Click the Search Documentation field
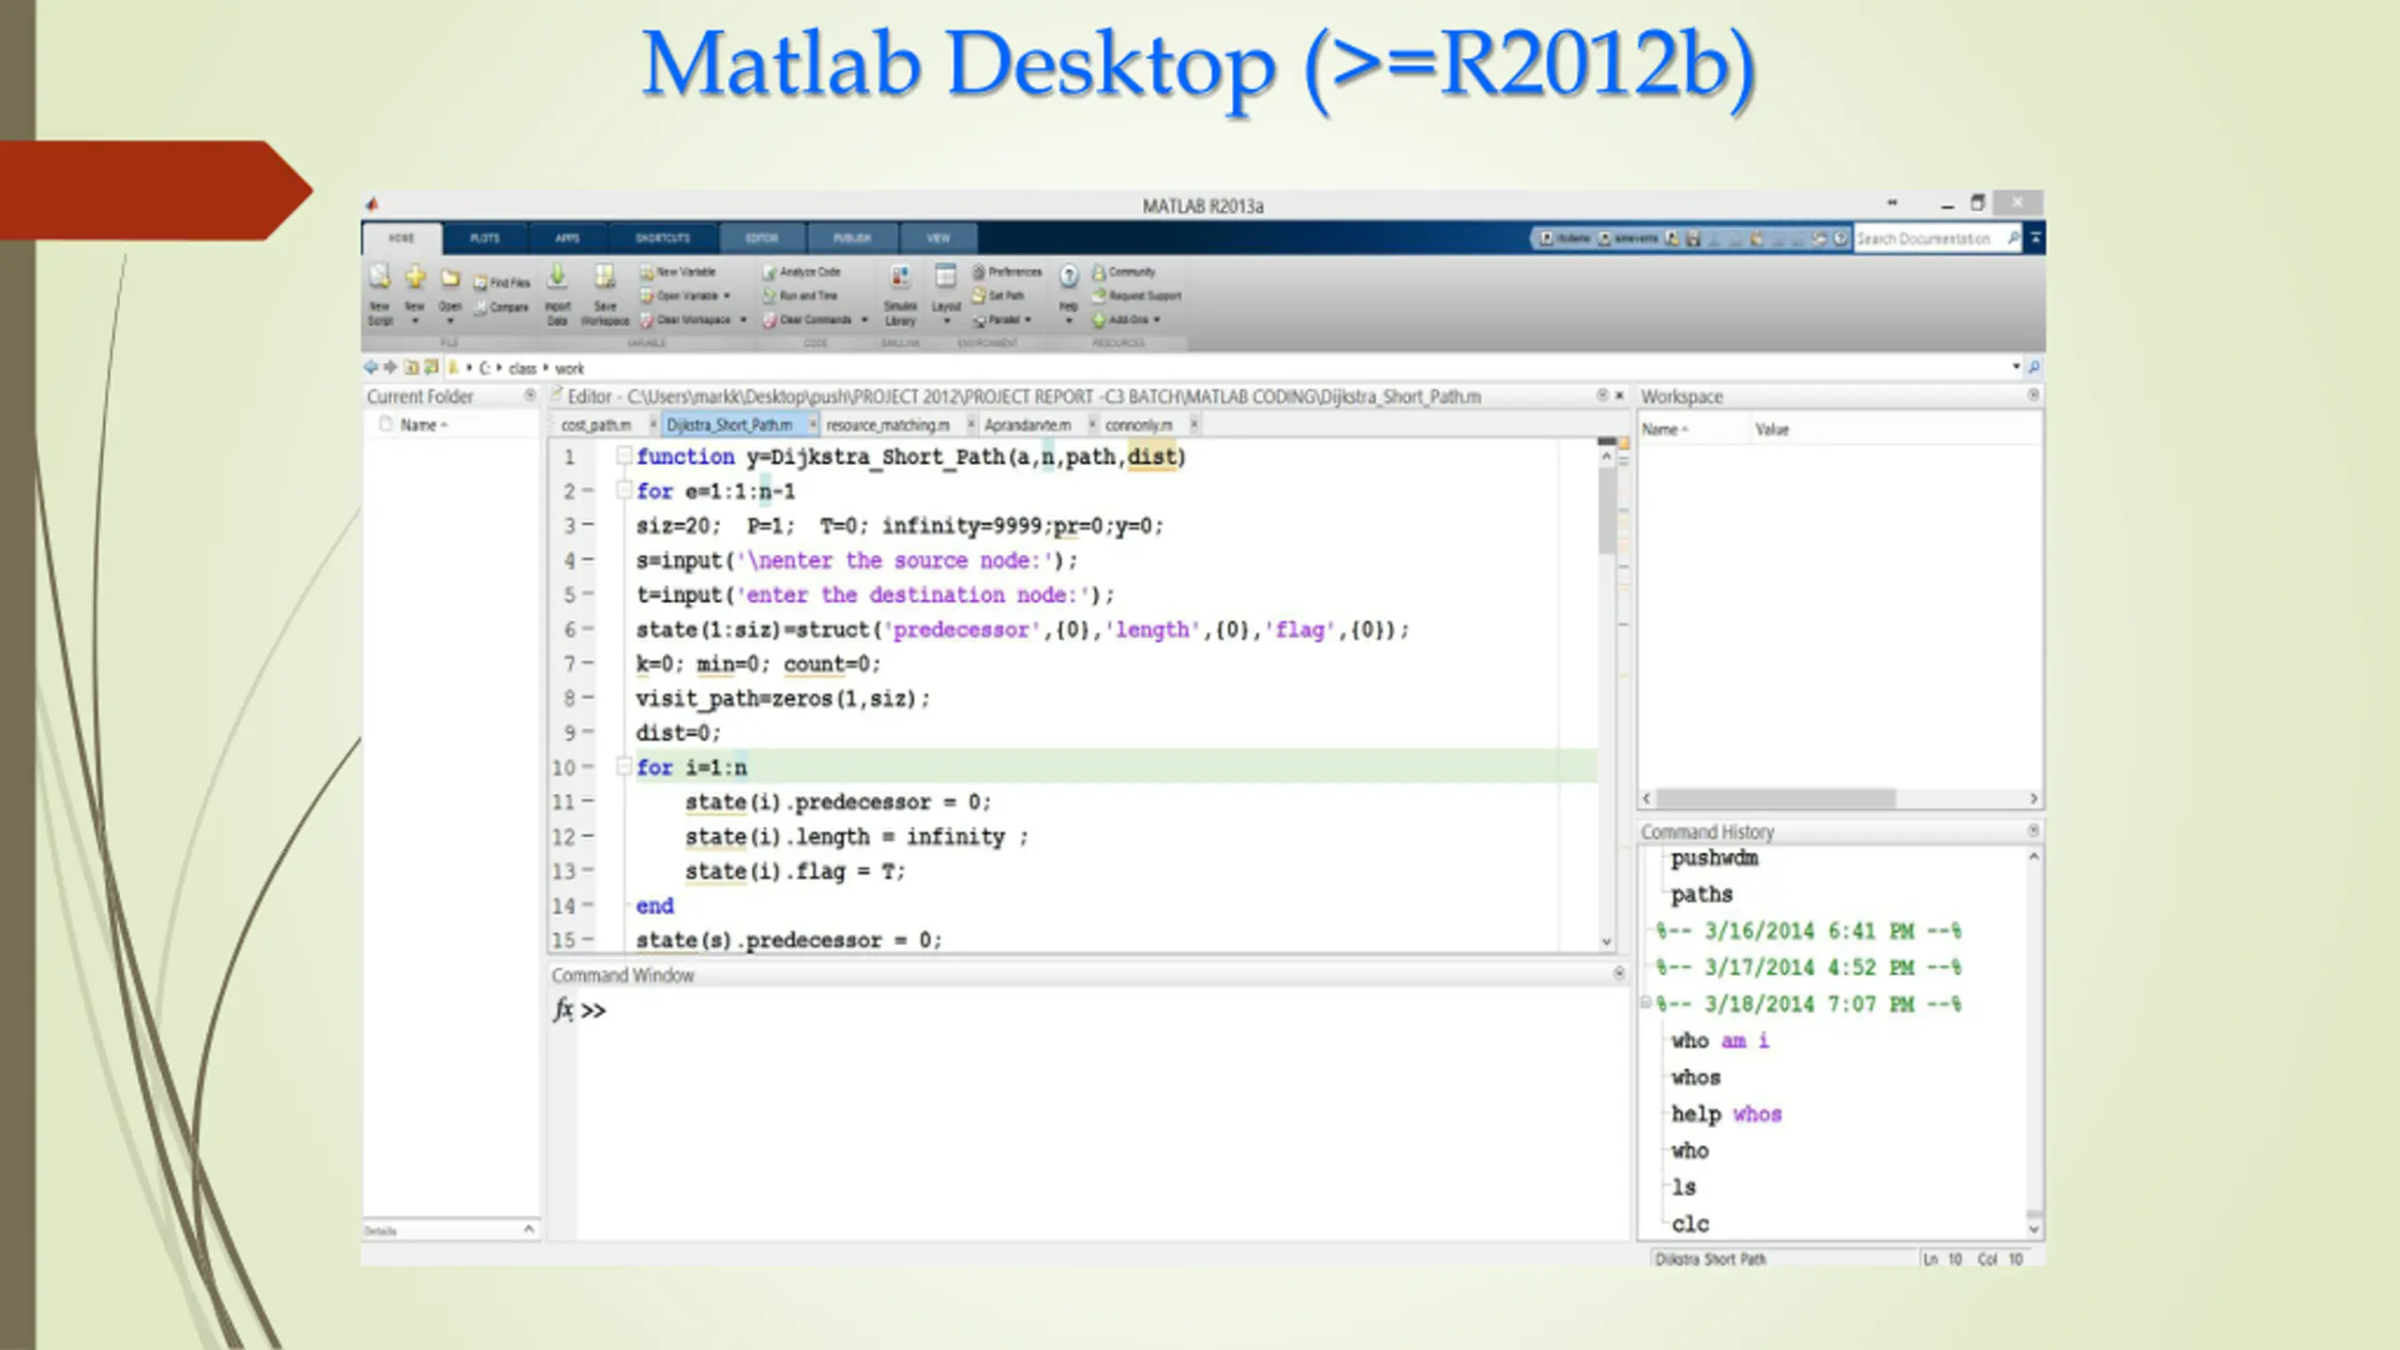Screen dimensions: 2400x1350 pos(1924,239)
